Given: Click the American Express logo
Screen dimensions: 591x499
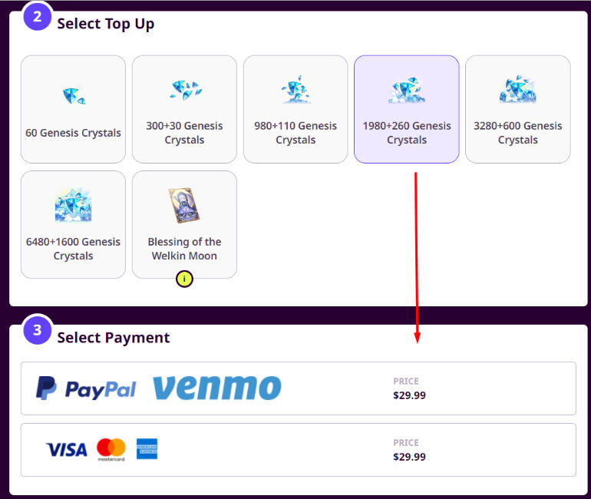Looking at the screenshot, I should (147, 449).
